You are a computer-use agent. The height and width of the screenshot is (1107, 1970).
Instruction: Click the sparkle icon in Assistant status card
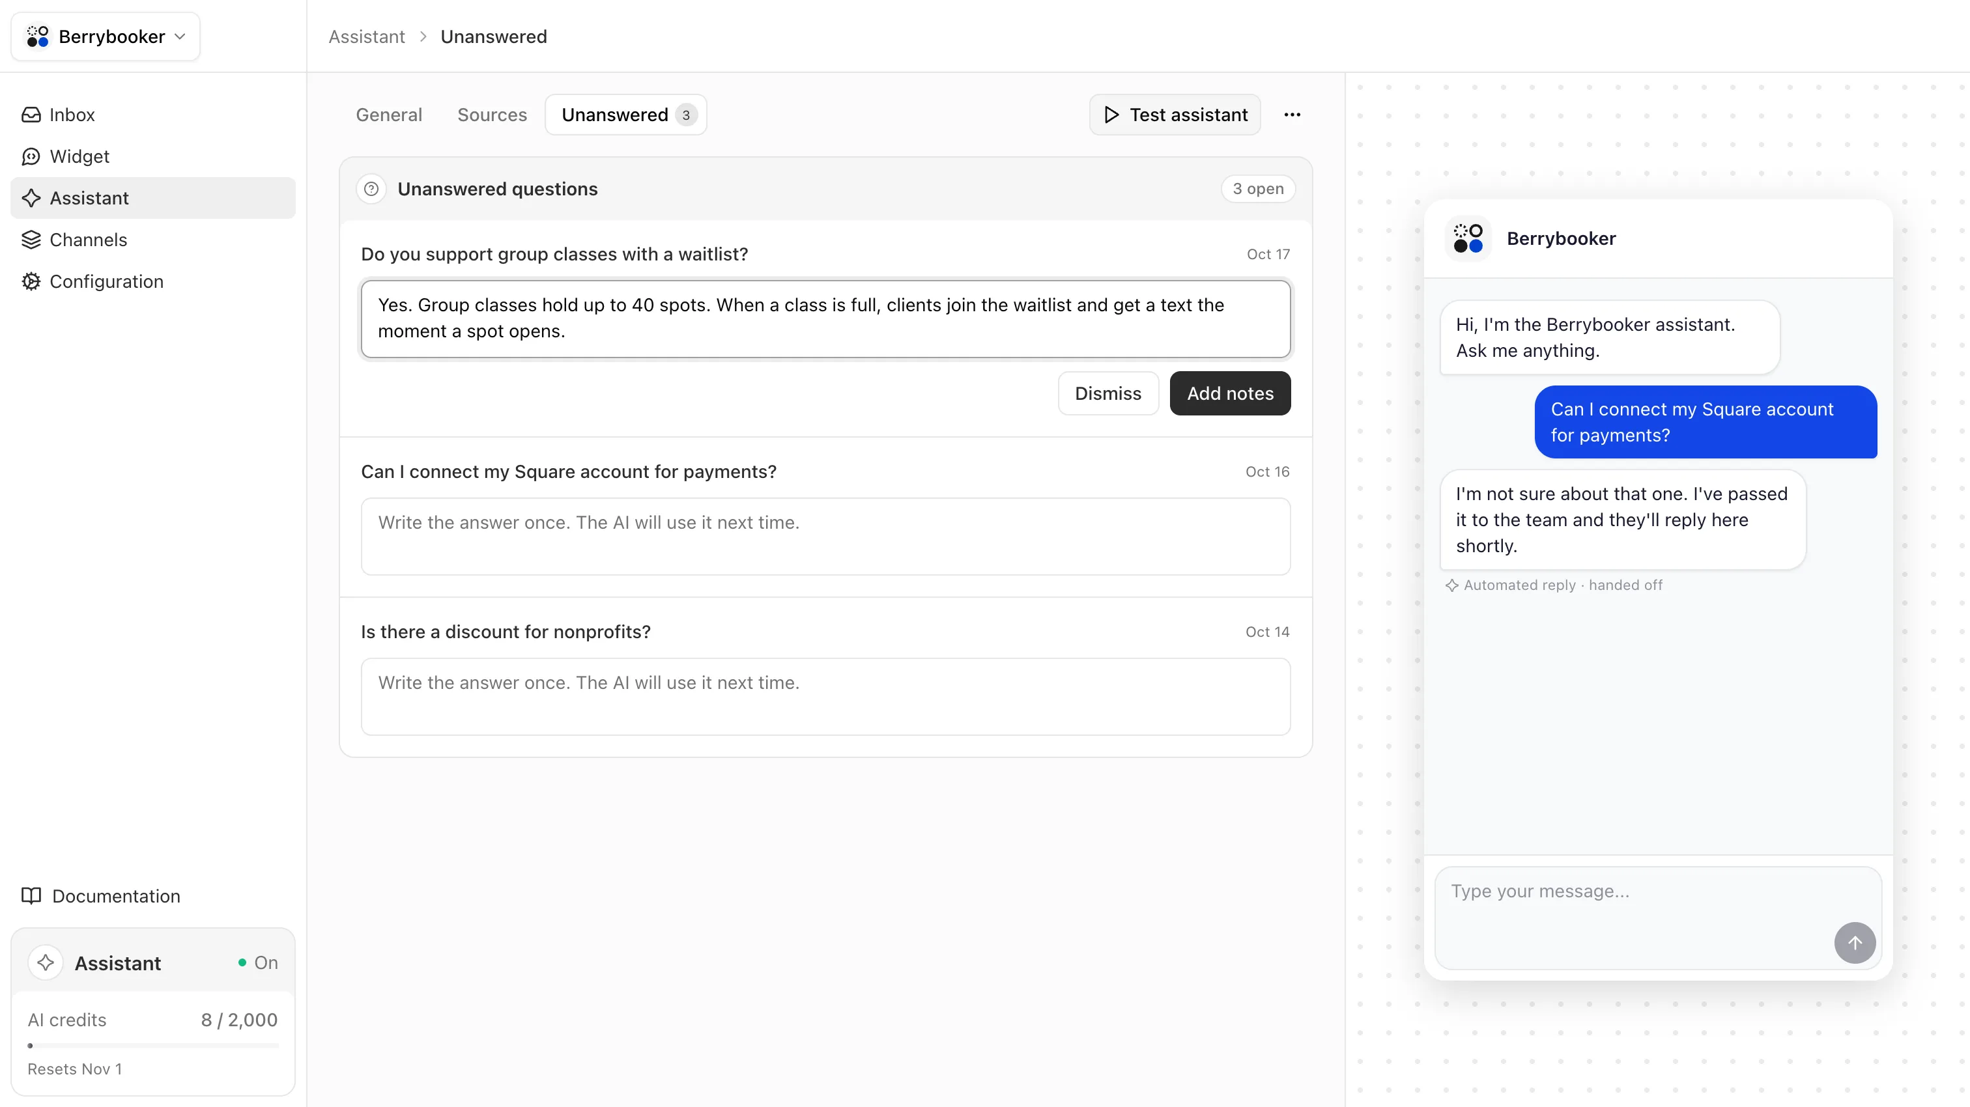[46, 962]
